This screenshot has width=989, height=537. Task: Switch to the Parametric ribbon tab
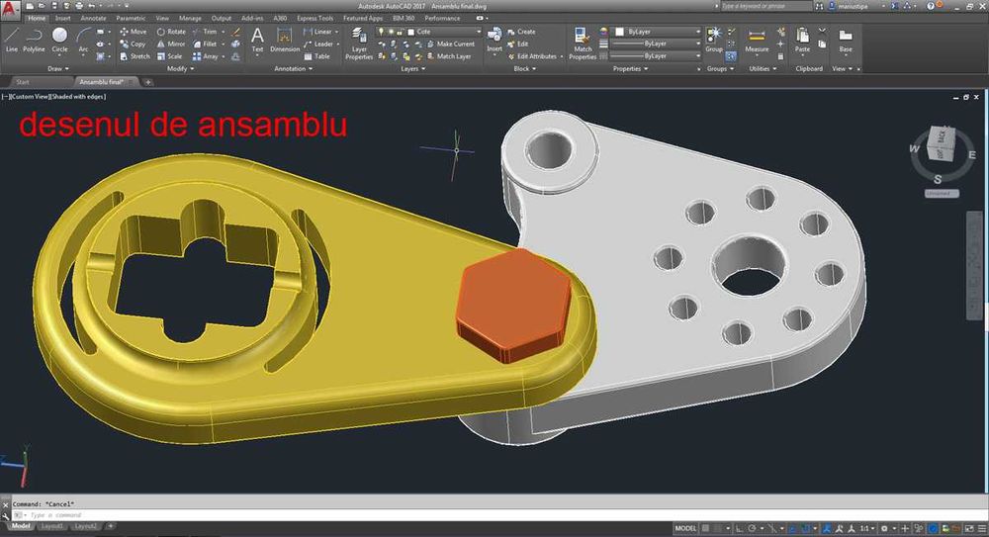click(132, 19)
